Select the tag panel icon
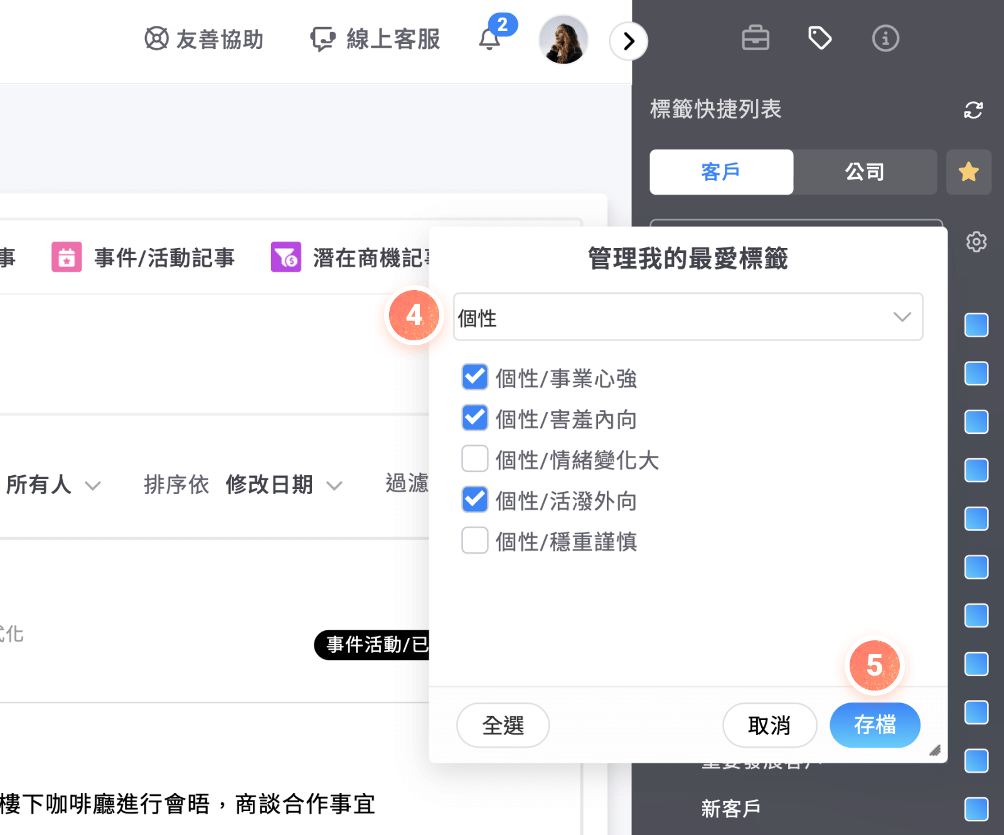1004x835 pixels. (820, 38)
